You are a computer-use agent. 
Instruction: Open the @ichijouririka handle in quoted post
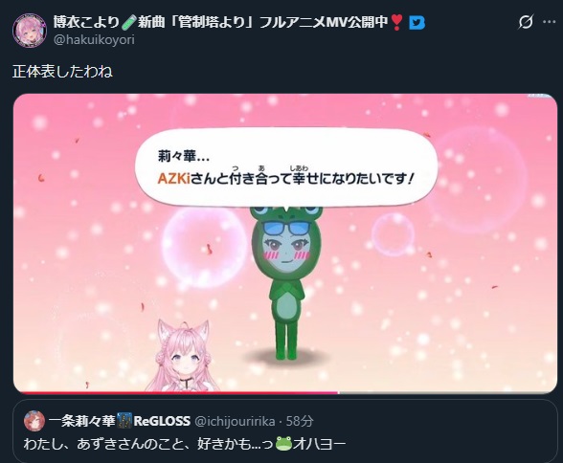235,421
